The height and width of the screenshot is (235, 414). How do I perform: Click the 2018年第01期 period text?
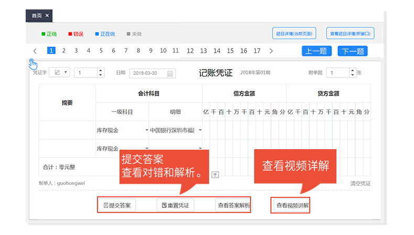tap(255, 73)
